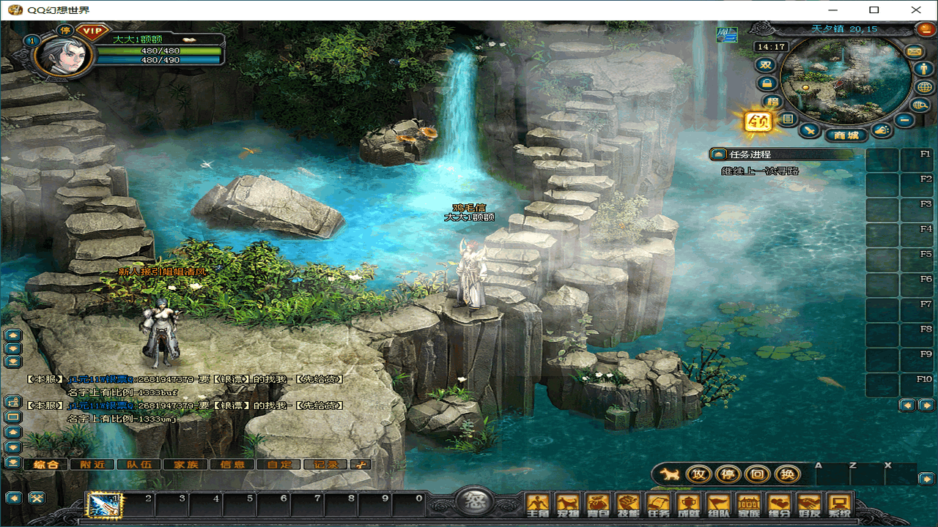
Task: Open the 系统 system settings icon
Action: point(840,505)
